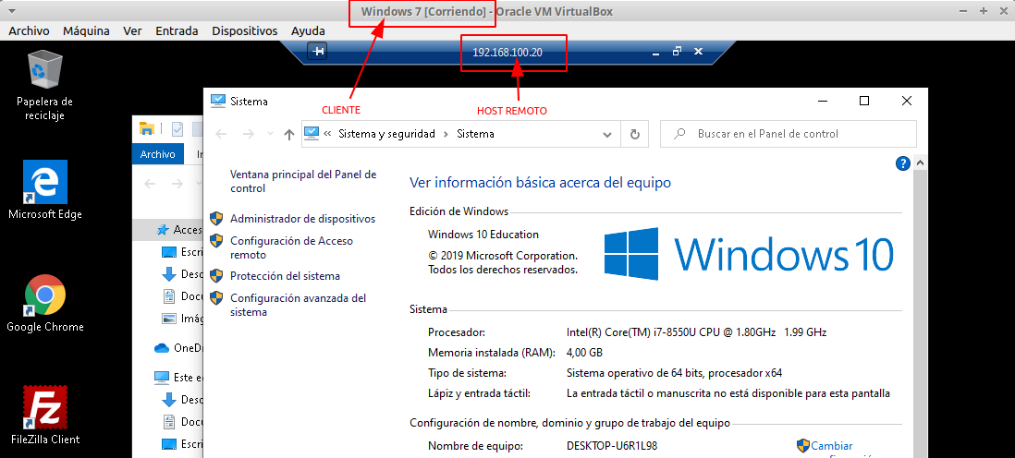
Task: Click the Ver información básica acerca del equipo heading
Action: (x=541, y=183)
